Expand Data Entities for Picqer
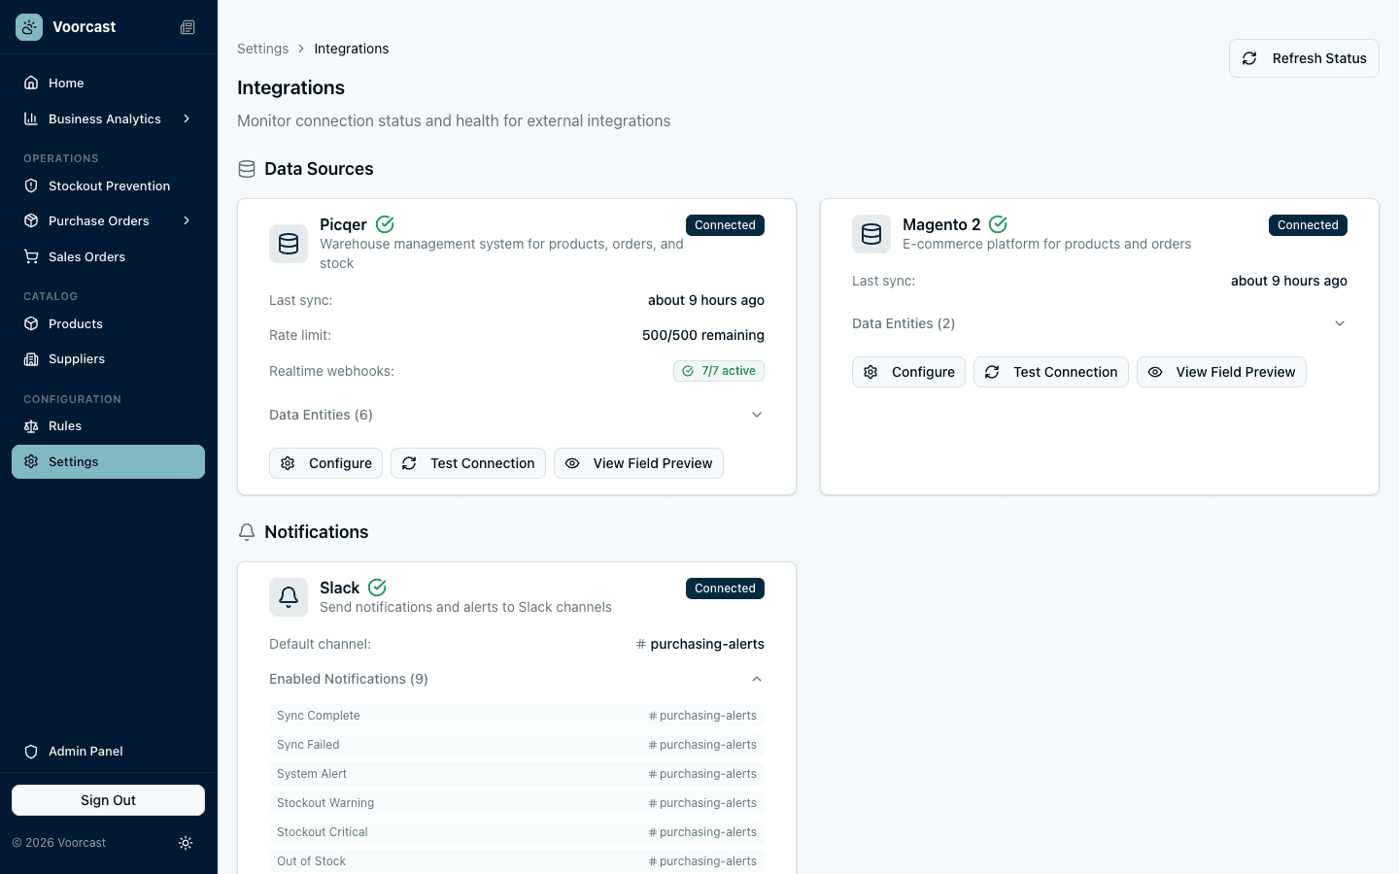The width and height of the screenshot is (1399, 874). [757, 415]
